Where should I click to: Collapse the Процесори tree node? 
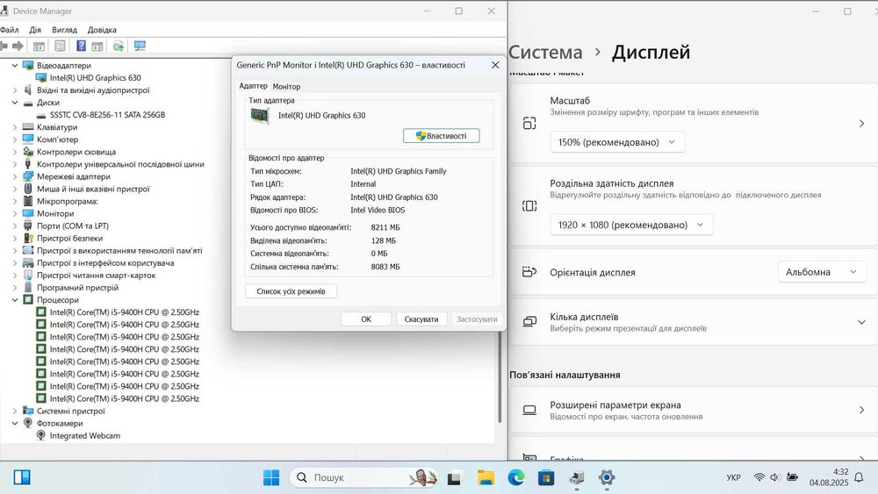click(15, 300)
